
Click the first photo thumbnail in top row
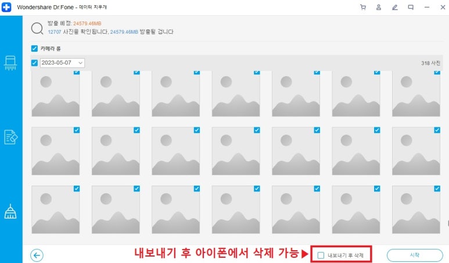coord(55,94)
